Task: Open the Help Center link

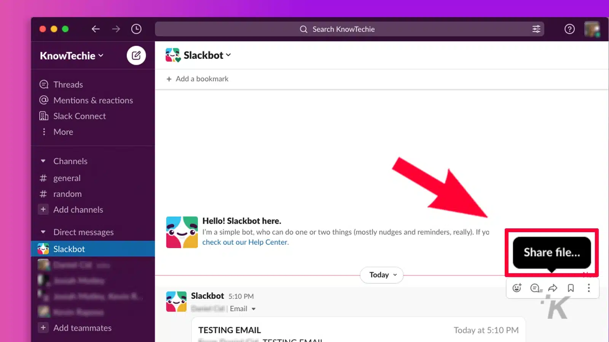Action: point(246,242)
